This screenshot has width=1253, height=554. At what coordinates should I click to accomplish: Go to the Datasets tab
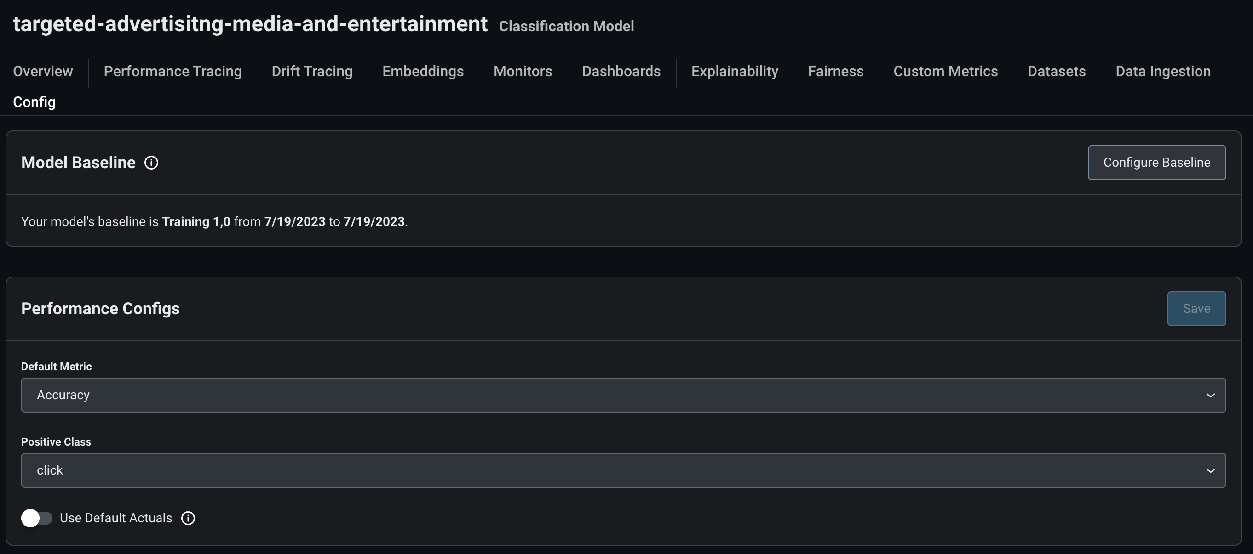tap(1056, 72)
